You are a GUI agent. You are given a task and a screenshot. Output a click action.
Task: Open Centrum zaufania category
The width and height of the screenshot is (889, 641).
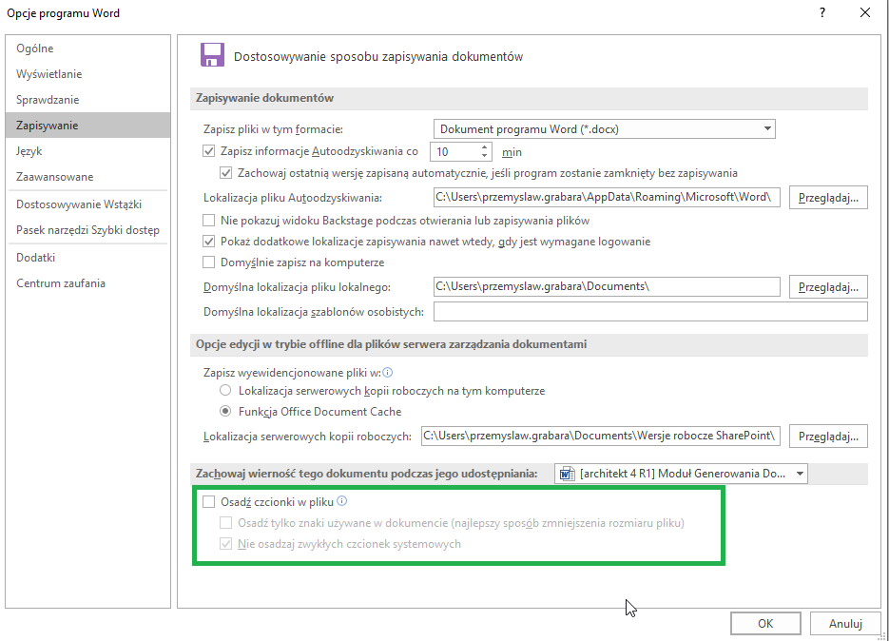click(x=87, y=283)
